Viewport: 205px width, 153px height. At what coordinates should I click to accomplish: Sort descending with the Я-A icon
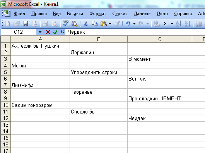pos(188,24)
